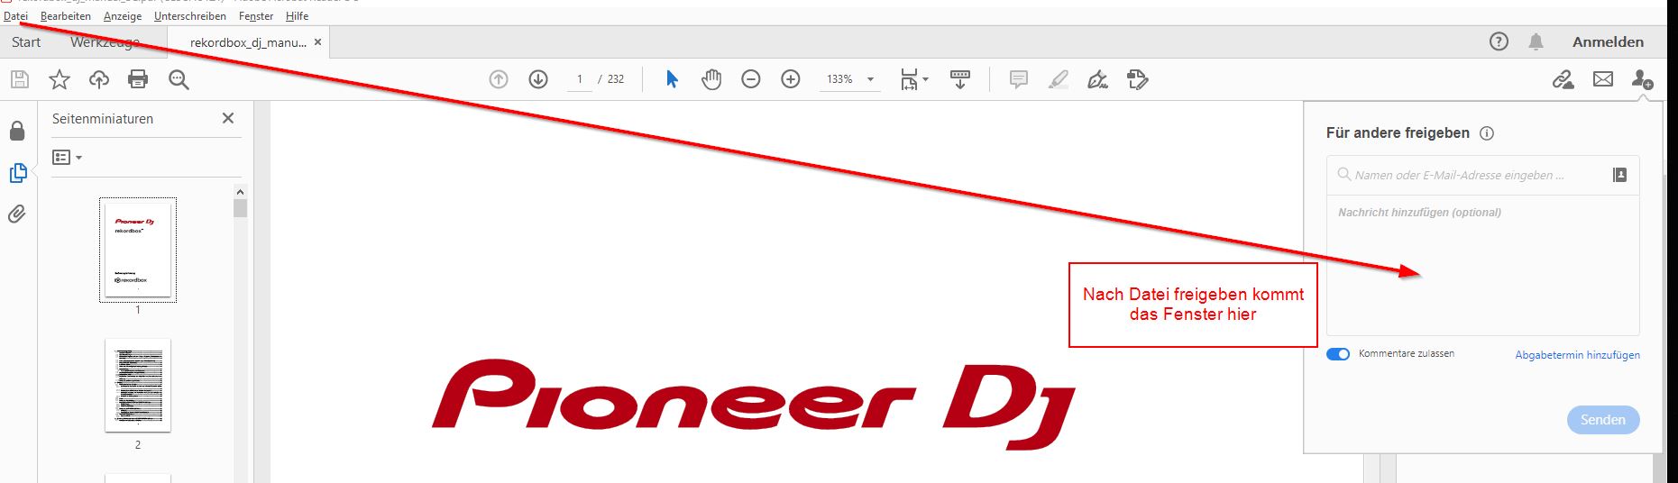The width and height of the screenshot is (1678, 483).
Task: Add a comment sticky note
Action: tap(1019, 79)
